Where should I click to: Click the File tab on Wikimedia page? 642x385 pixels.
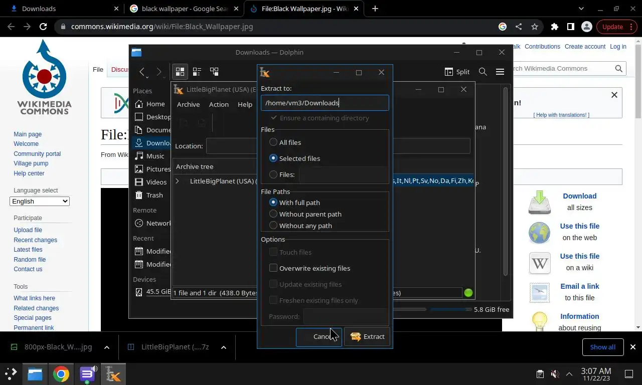[98, 70]
